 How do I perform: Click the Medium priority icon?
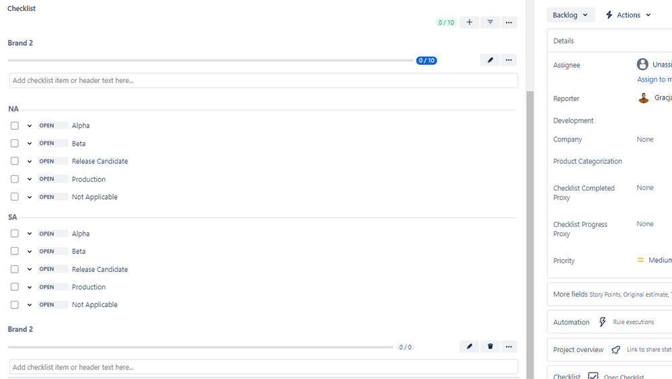640,261
